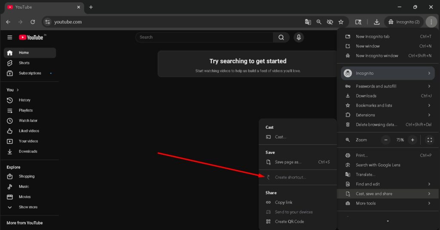This screenshot has width=440, height=230.
Task: Click the zoom magnifier icon in the address bar
Action: pos(319,22)
